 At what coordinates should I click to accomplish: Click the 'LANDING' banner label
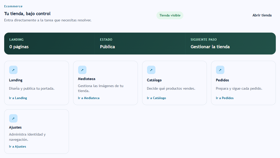pyautogui.click(x=16, y=40)
